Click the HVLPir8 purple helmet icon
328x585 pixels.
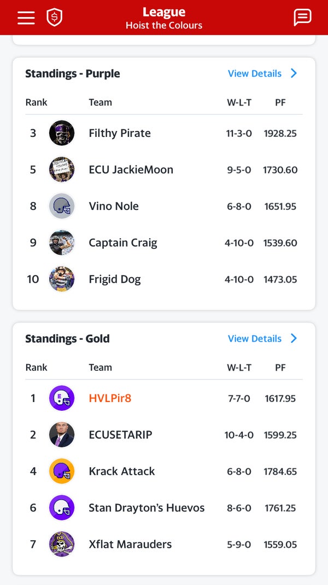62,398
